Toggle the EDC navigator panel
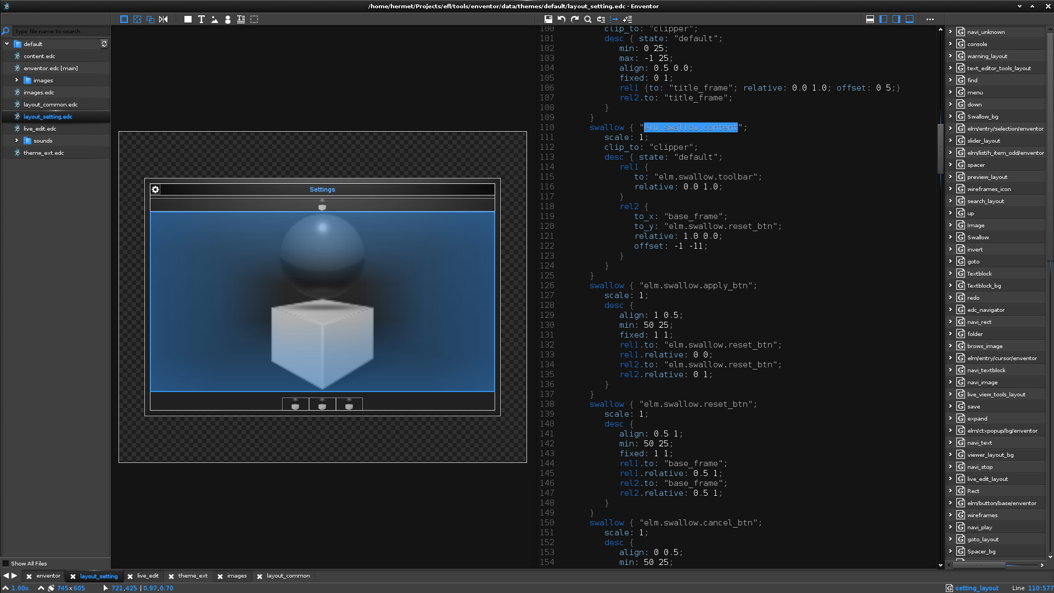The height and width of the screenshot is (593, 1054). tap(896, 19)
